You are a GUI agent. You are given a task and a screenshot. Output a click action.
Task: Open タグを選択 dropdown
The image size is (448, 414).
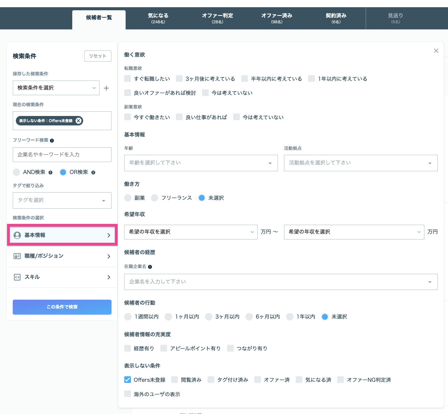pyautogui.click(x=62, y=200)
